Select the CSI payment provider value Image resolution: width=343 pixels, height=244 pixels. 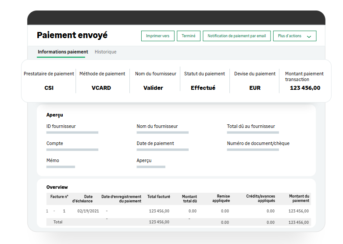(x=49, y=88)
